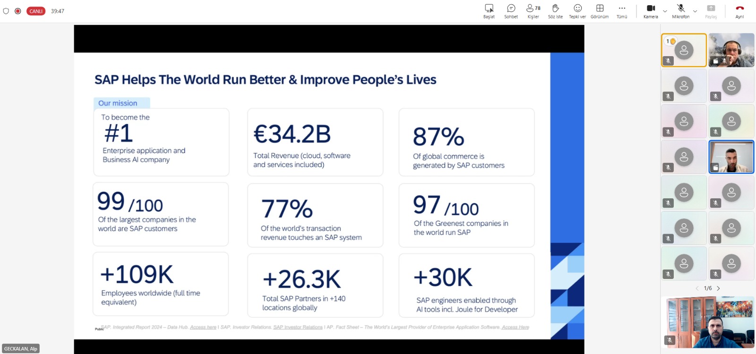Open the Tümü more options menu
This screenshot has width=756, height=354.
coord(622,11)
